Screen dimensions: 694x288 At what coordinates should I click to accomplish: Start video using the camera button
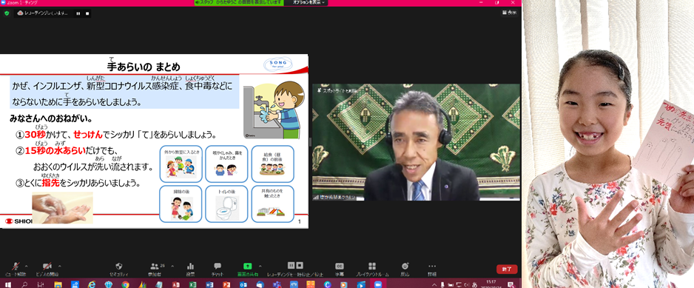click(47, 269)
